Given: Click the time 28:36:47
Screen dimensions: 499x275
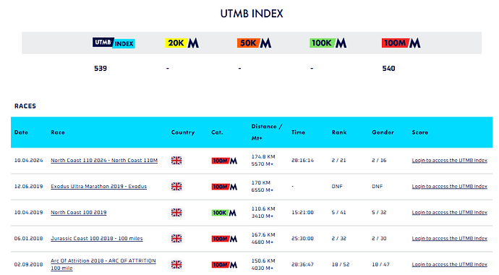Looking at the screenshot, I should pyautogui.click(x=302, y=264).
